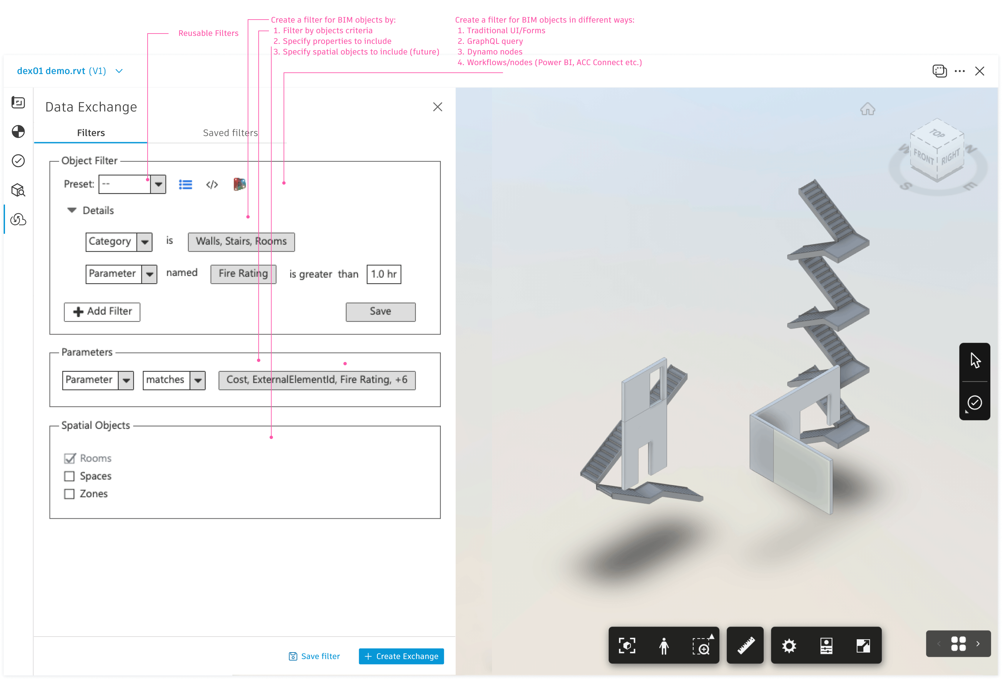Open the issues checkmark sidebar icon
Image resolution: width=1002 pixels, height=696 pixels.
(18, 161)
